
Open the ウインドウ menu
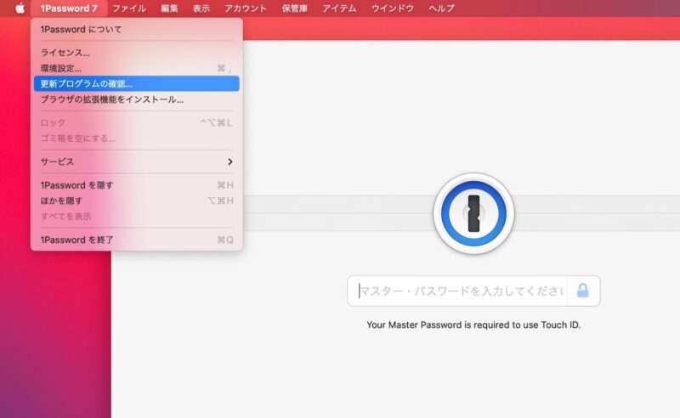pos(392,8)
